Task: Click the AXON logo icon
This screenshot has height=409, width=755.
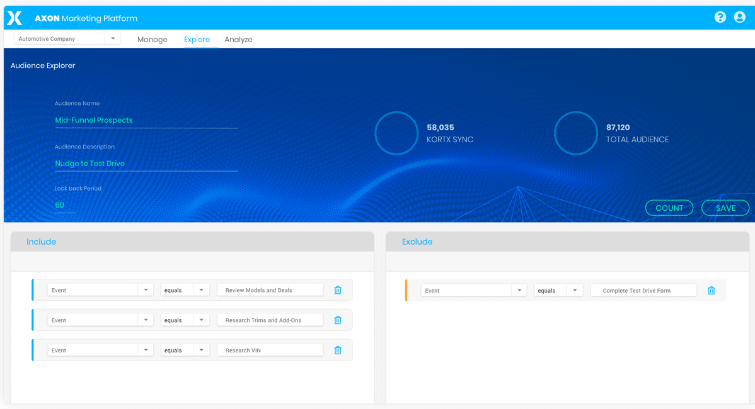Action: [x=14, y=18]
